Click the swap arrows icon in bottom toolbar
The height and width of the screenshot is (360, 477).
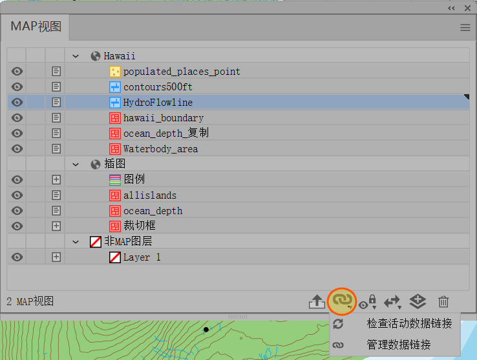coord(392,302)
